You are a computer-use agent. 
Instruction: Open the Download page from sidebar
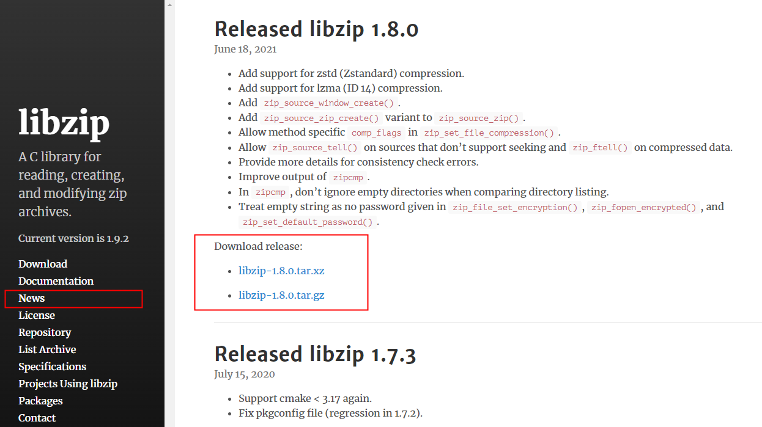click(x=42, y=263)
